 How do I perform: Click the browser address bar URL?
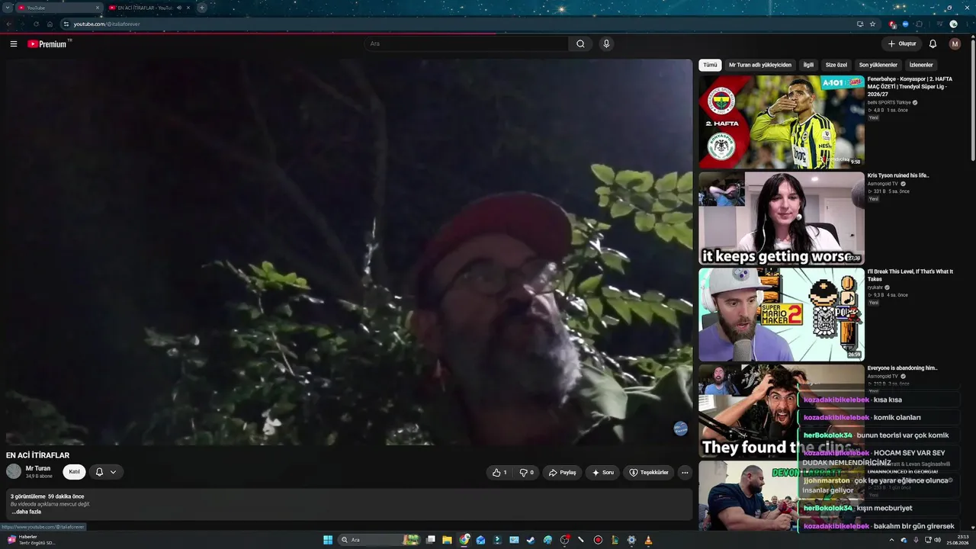[107, 24]
